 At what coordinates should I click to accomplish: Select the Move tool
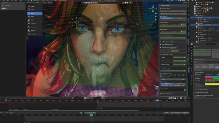point(34,13)
